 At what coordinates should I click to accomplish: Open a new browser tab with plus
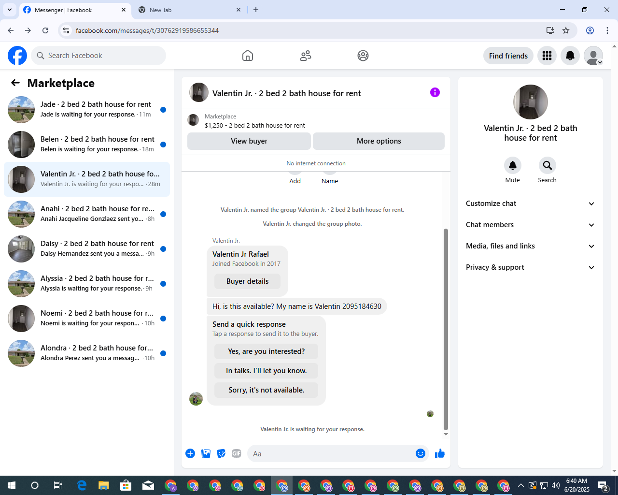click(256, 10)
